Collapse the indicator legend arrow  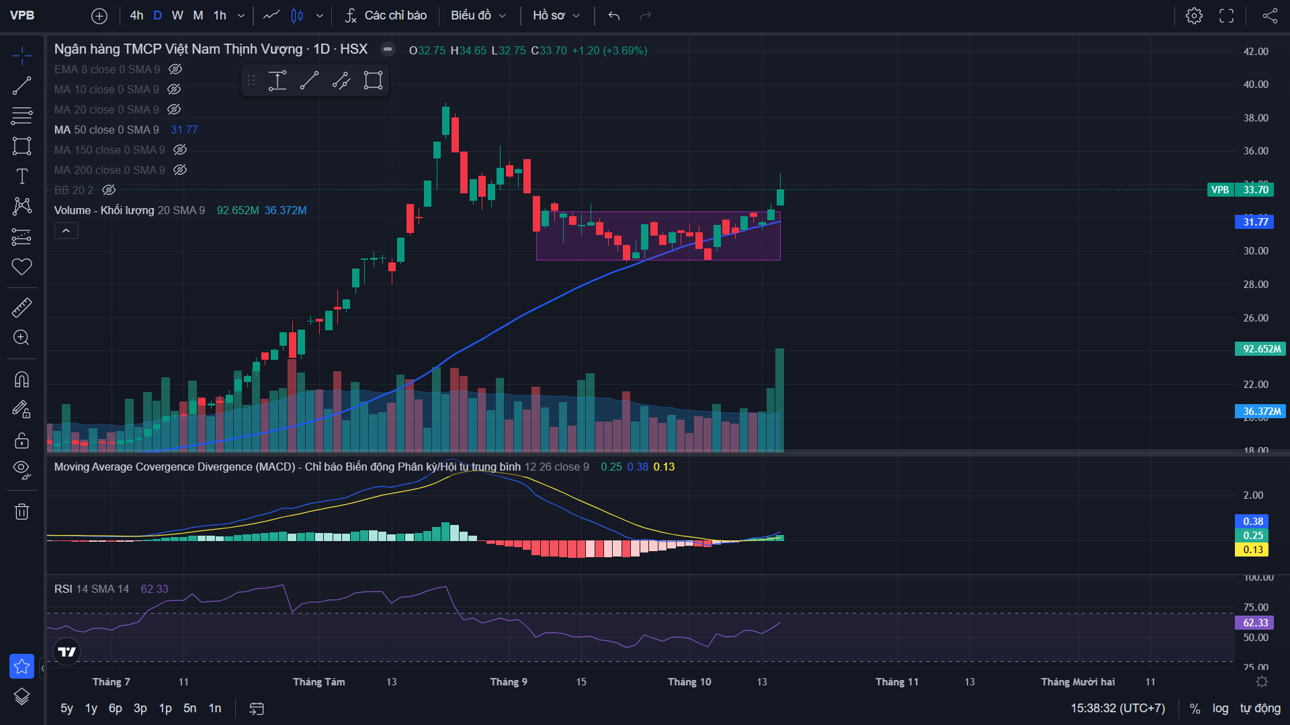pos(66,231)
